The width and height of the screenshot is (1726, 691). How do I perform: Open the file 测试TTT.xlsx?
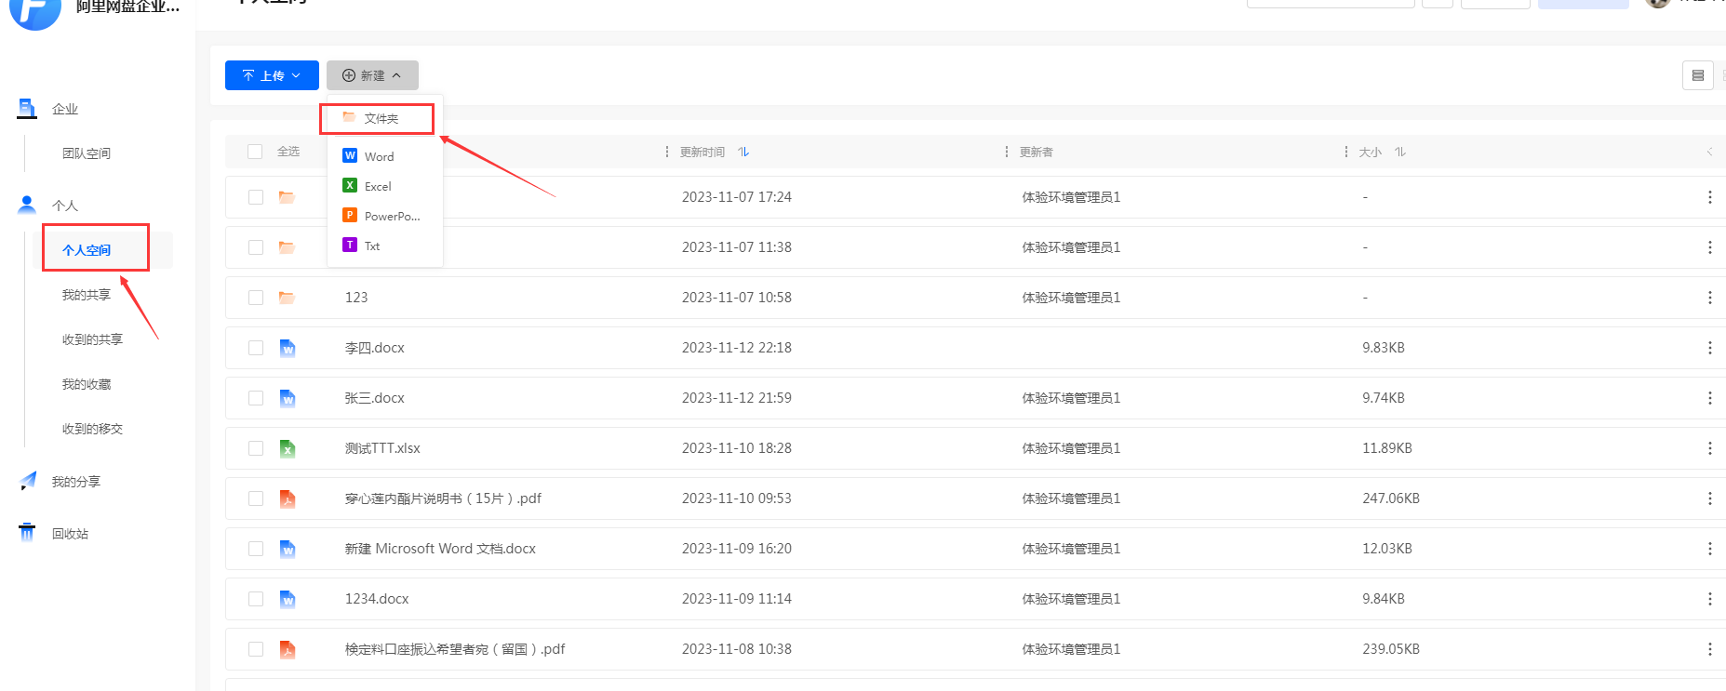click(x=382, y=448)
